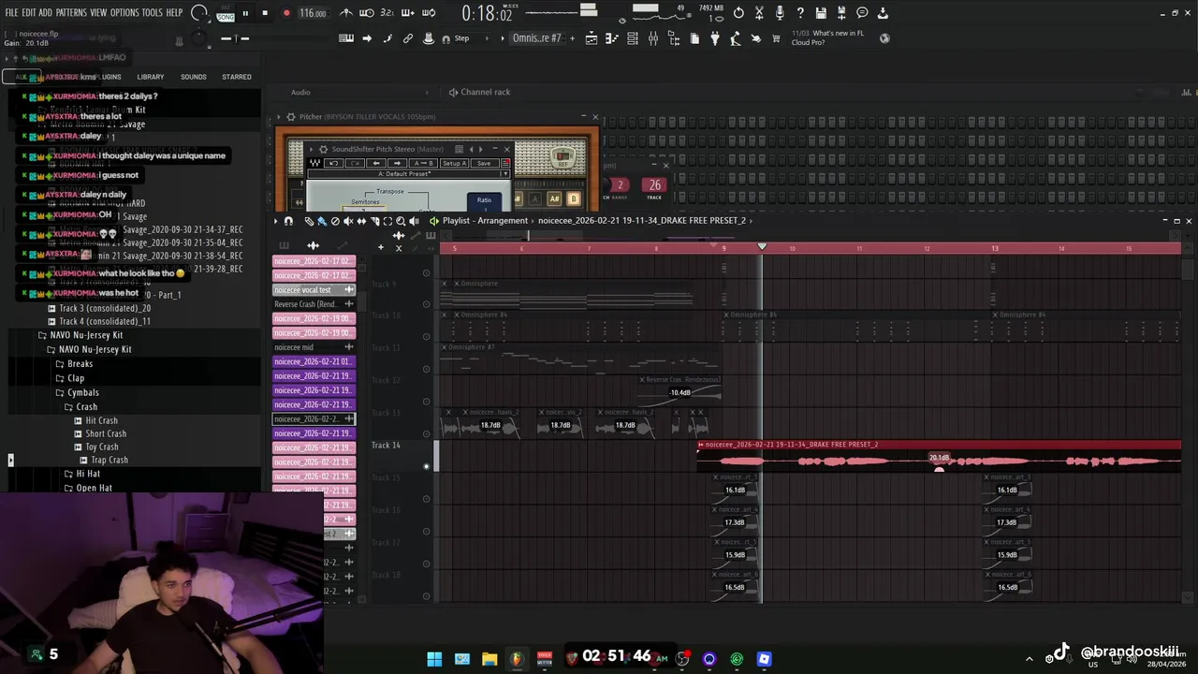Click the microphone recording icon in top toolbar
Image resolution: width=1198 pixels, height=674 pixels.
[780, 13]
